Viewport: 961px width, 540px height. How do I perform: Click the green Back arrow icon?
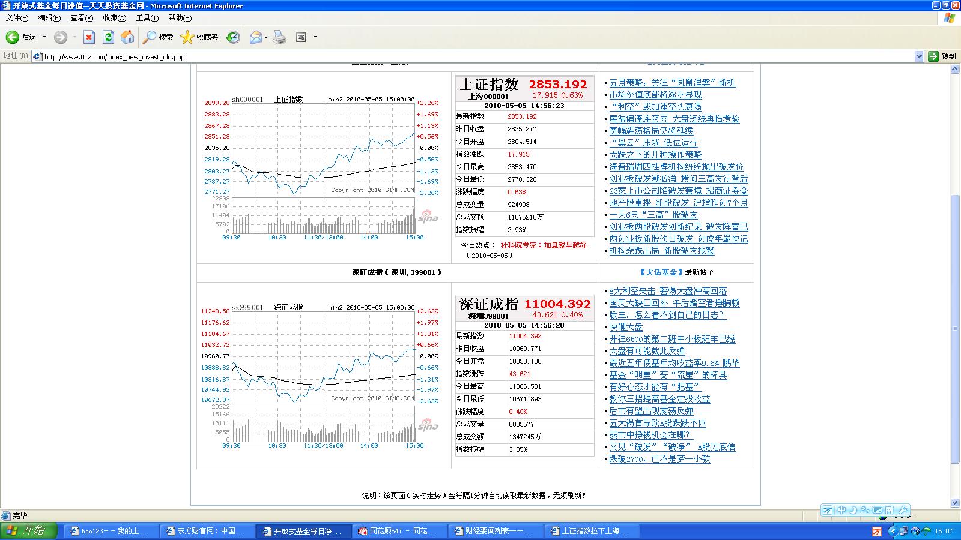point(12,37)
